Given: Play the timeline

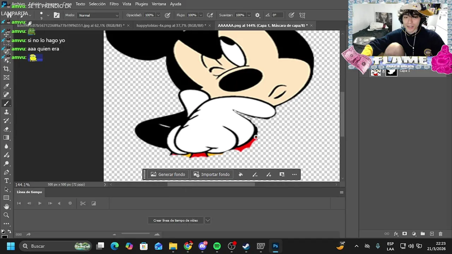Looking at the screenshot, I should 40,203.
